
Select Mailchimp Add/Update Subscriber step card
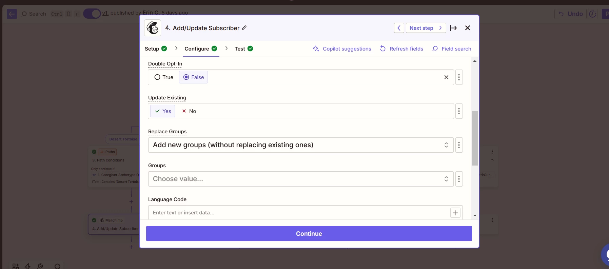[114, 224]
